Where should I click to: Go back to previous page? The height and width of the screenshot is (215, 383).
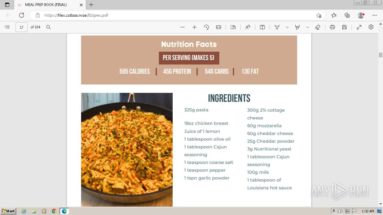coord(8,15)
